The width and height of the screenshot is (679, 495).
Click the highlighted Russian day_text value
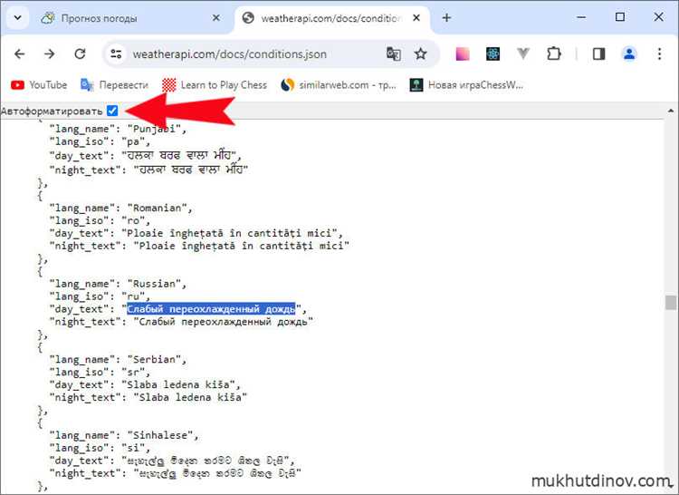pos(211,309)
